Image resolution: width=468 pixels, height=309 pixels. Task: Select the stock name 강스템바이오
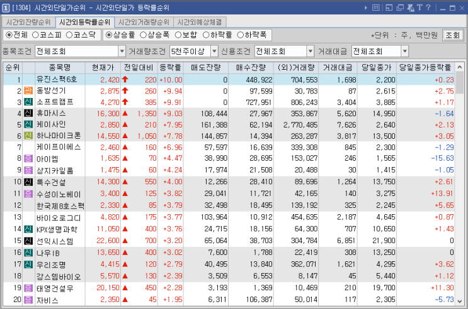point(59,276)
